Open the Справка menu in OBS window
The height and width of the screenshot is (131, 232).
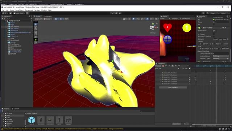80,4
